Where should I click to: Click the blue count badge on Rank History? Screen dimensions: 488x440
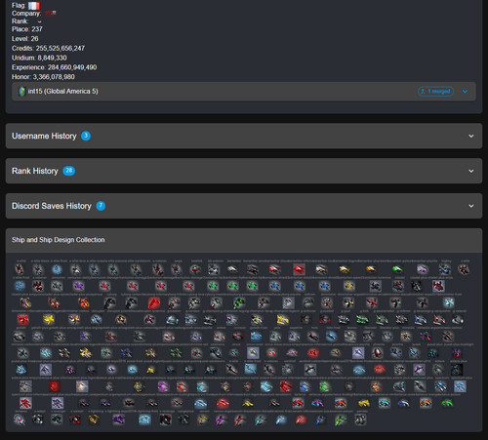tap(69, 171)
